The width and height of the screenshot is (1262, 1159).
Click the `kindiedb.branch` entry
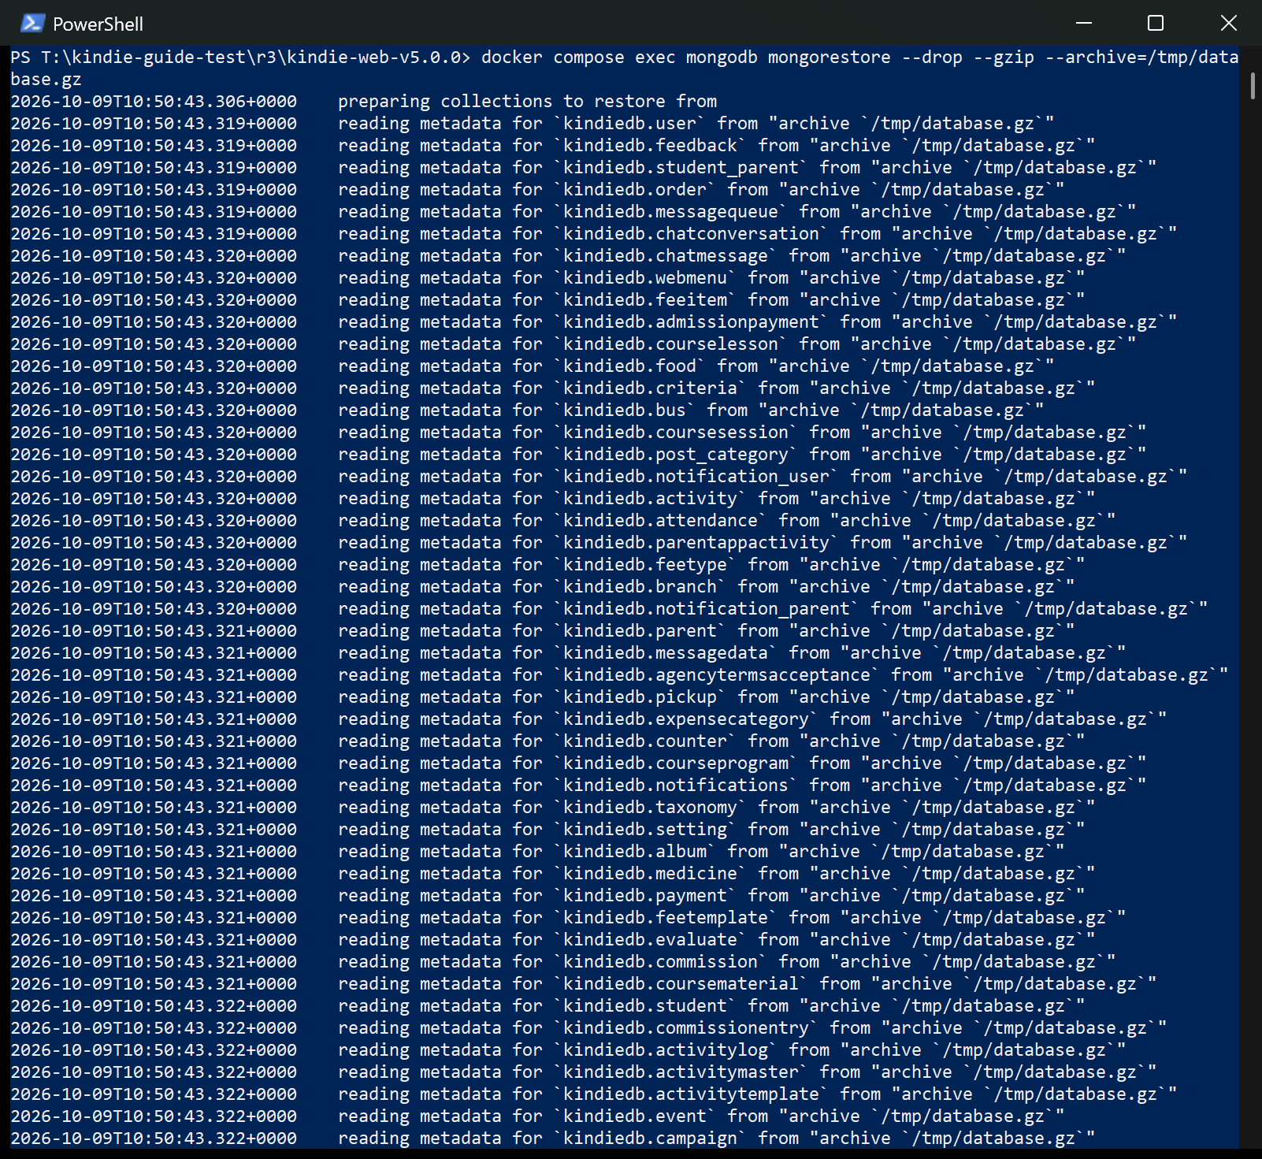click(640, 587)
